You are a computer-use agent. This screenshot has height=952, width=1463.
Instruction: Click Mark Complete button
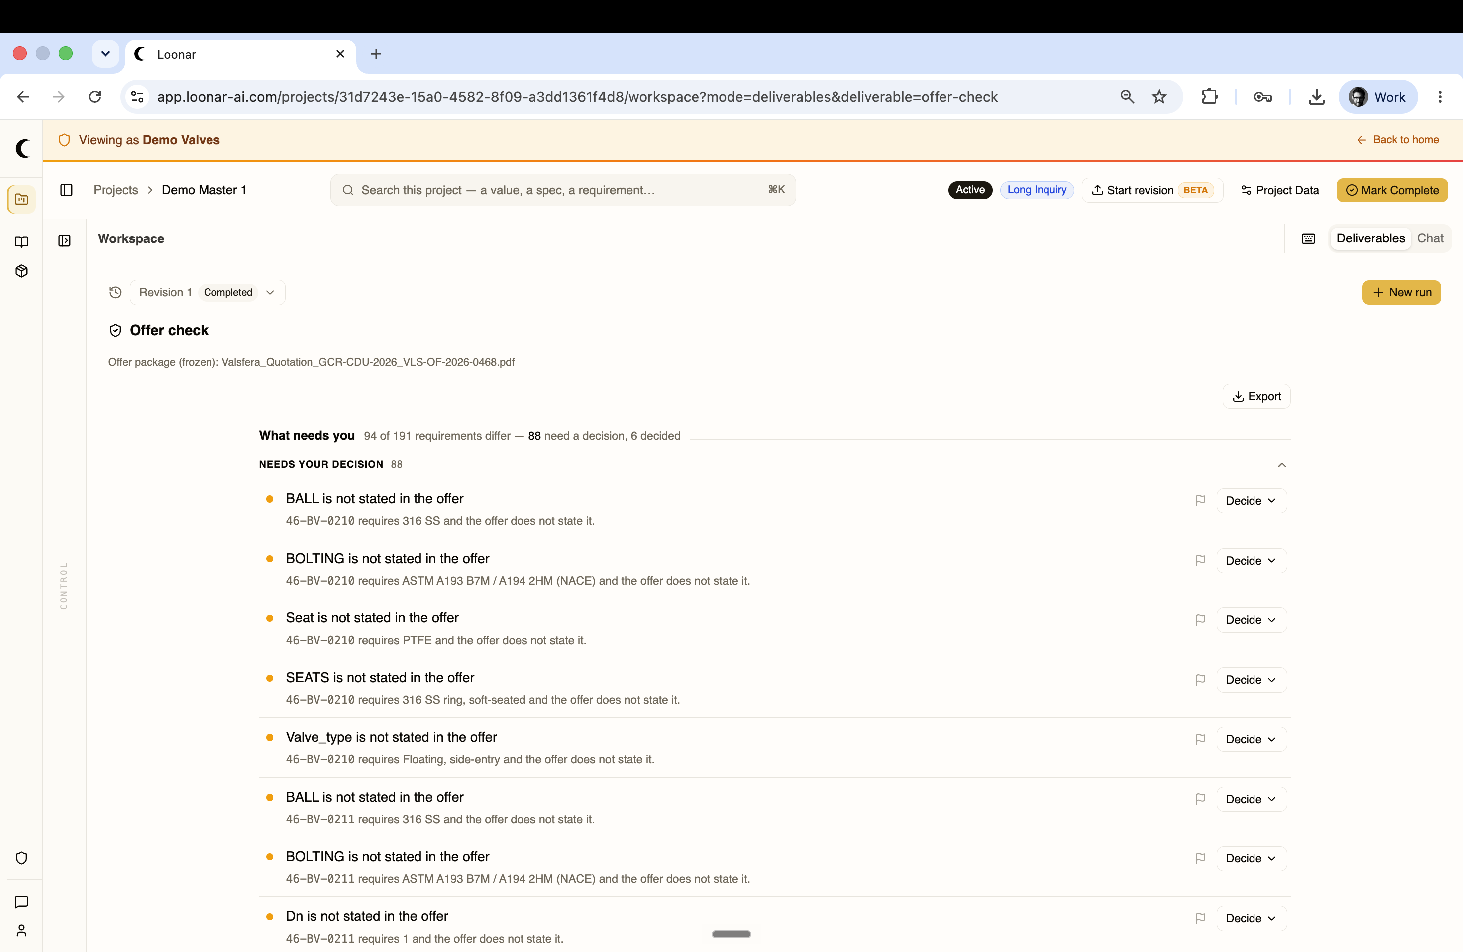pyautogui.click(x=1392, y=190)
